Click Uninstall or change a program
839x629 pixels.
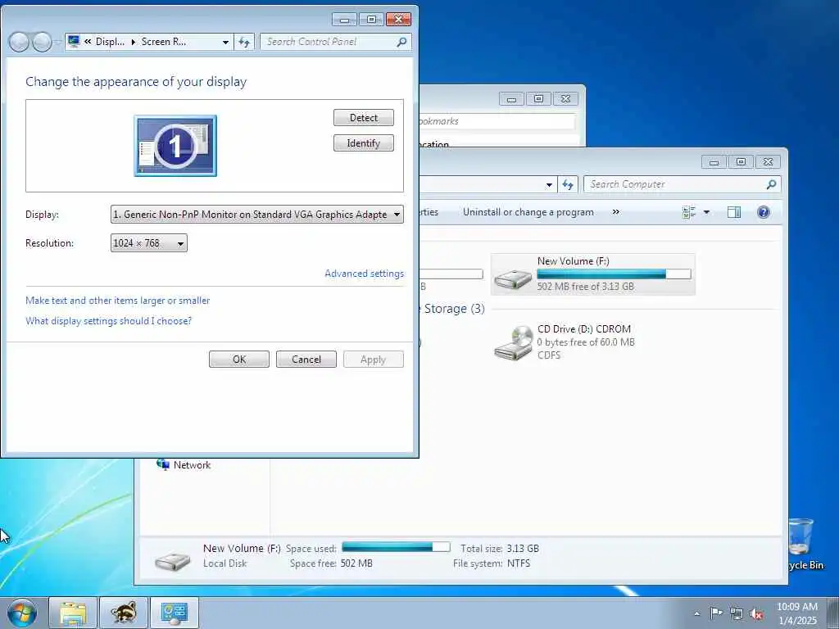(528, 212)
